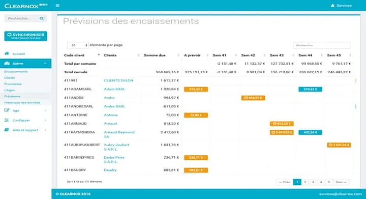The image size is (366, 199).
Task: Open the Baudry client link
Action: coord(110,170)
